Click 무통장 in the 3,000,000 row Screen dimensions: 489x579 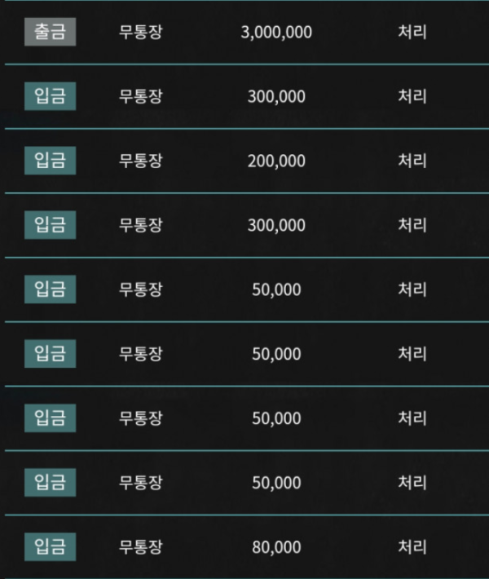click(x=140, y=33)
